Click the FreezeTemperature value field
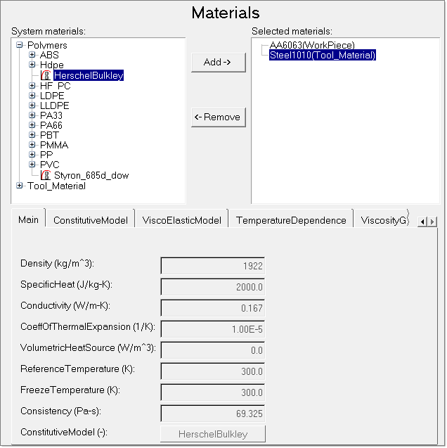Screen dimensions: 447x448 tap(213, 392)
